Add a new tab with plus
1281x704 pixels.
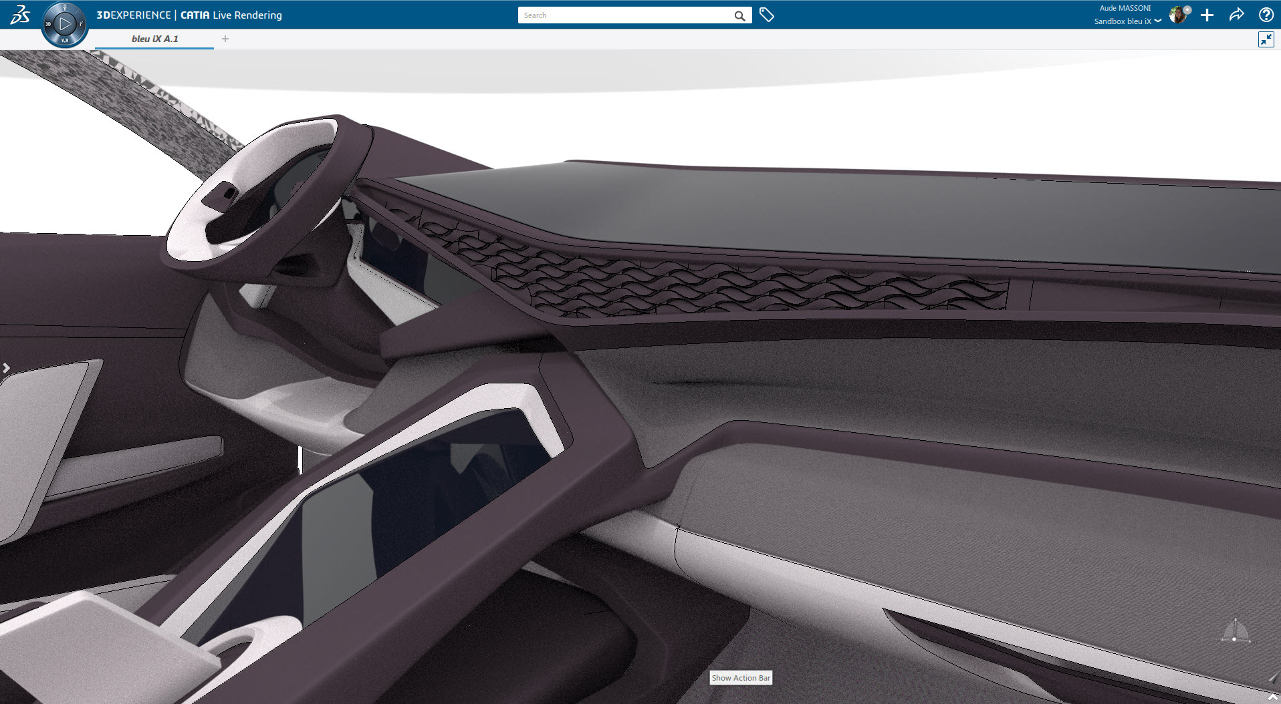(x=225, y=39)
